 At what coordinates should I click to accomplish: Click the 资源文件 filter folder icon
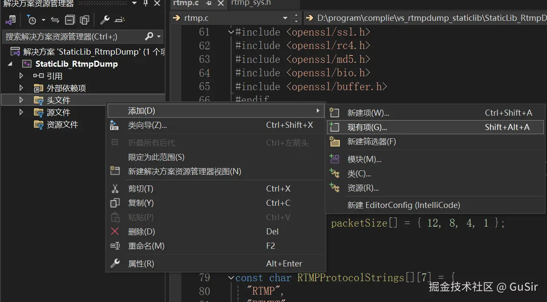[x=39, y=124]
